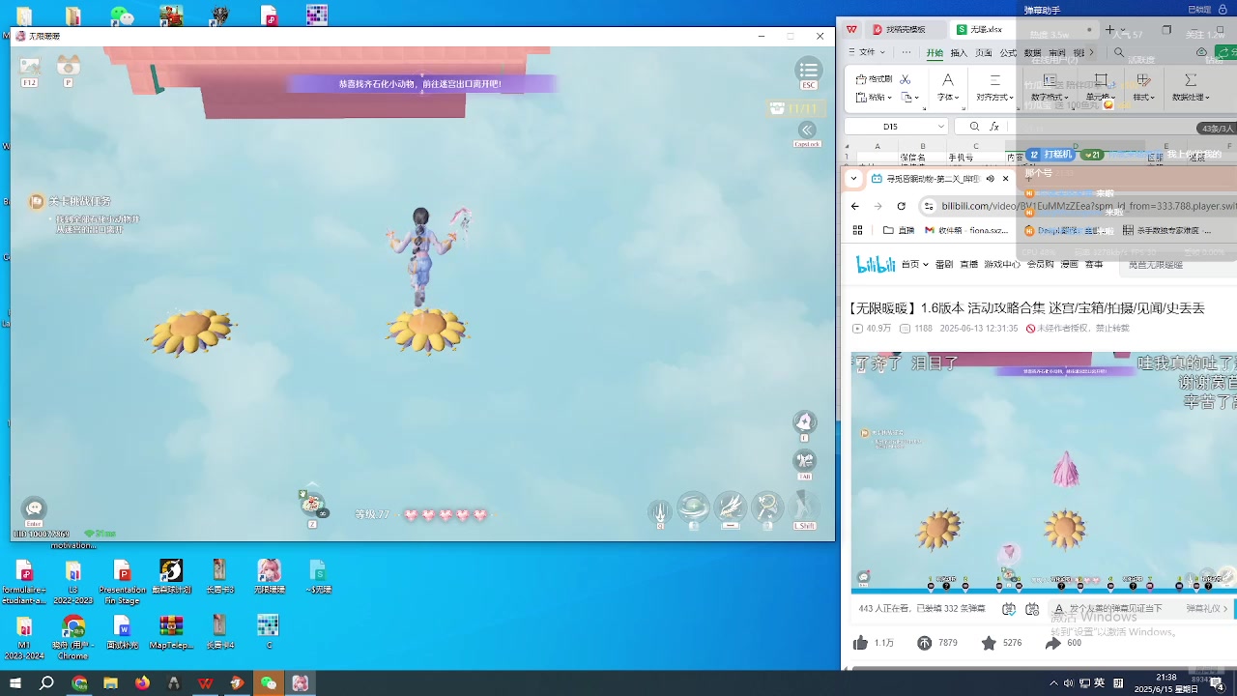Open the 样式 styles dropdown
Image resolution: width=1237 pixels, height=696 pixels.
tap(1143, 97)
